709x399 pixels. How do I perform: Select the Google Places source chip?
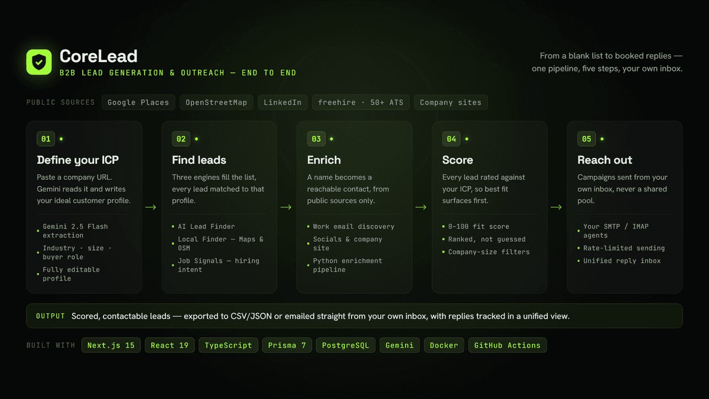[138, 102]
